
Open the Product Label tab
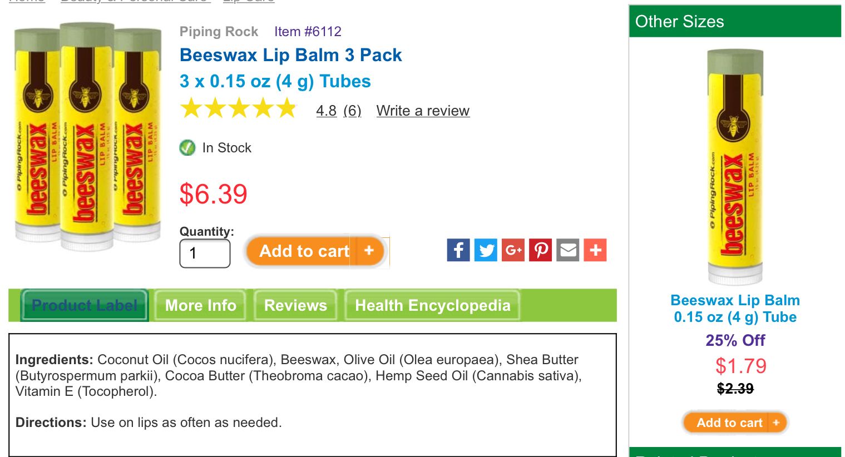point(85,305)
